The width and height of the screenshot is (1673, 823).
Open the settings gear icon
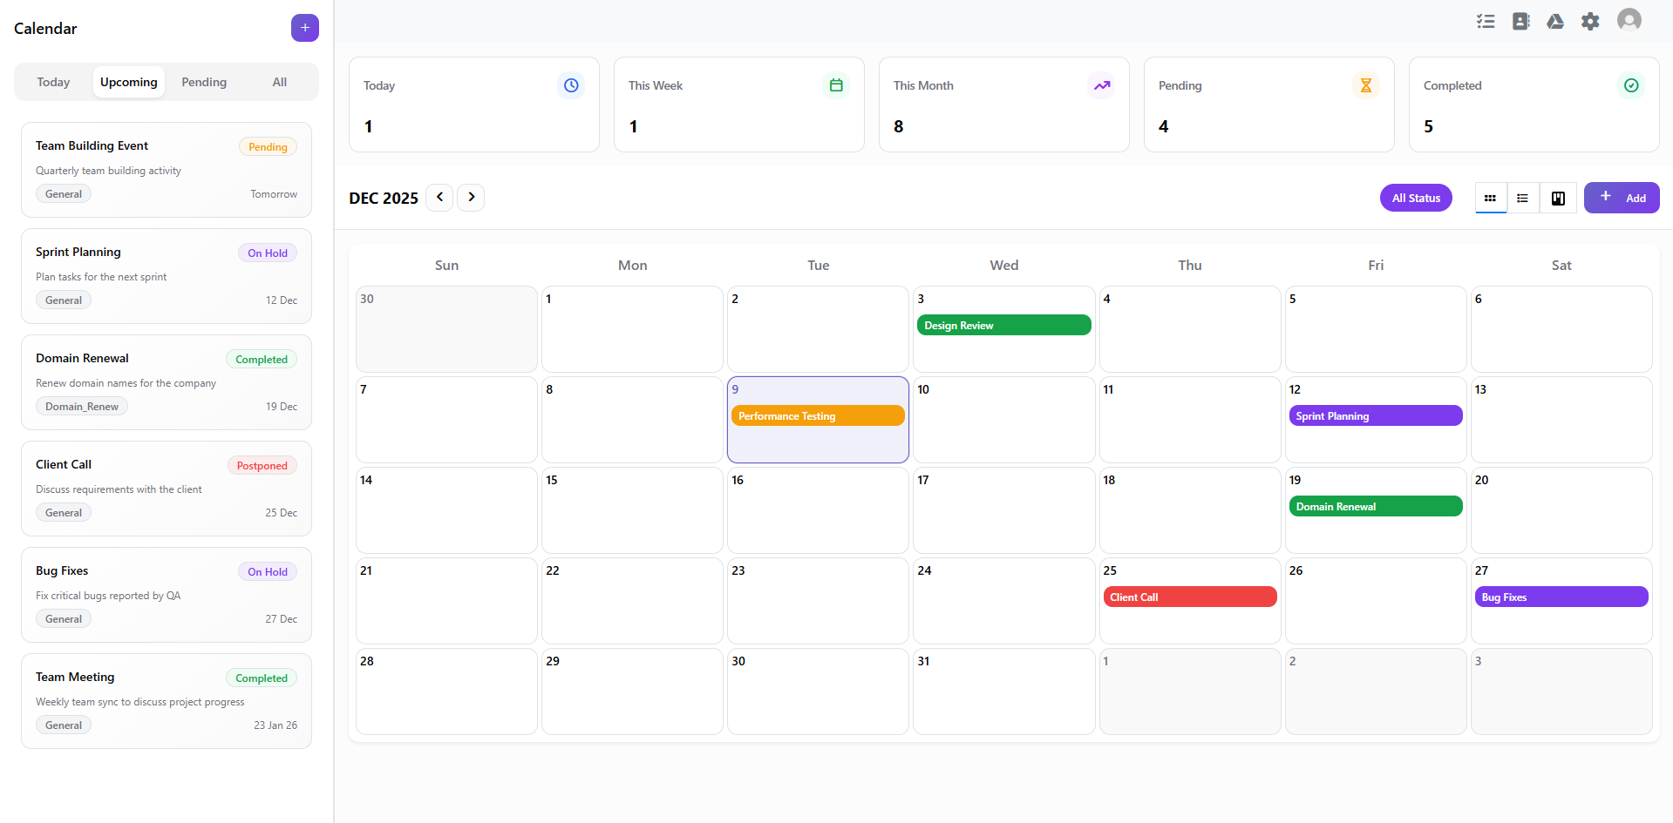(x=1590, y=21)
